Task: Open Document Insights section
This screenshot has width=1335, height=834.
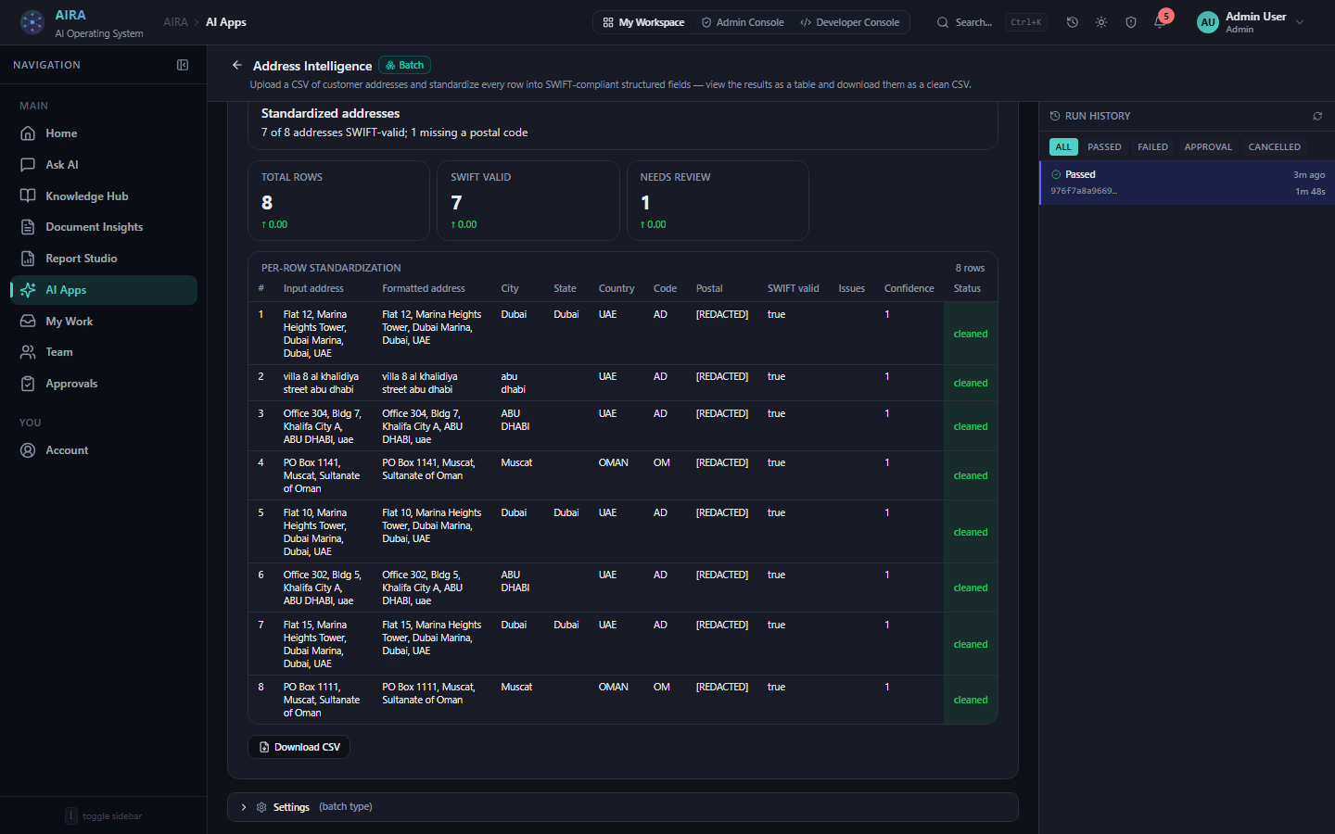Action: pyautogui.click(x=104, y=227)
